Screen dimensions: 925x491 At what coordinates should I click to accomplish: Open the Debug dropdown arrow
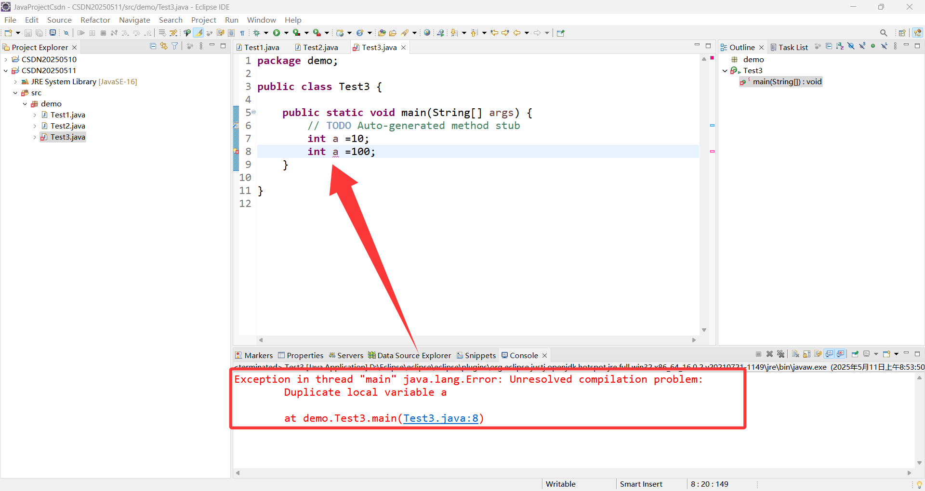coord(266,33)
